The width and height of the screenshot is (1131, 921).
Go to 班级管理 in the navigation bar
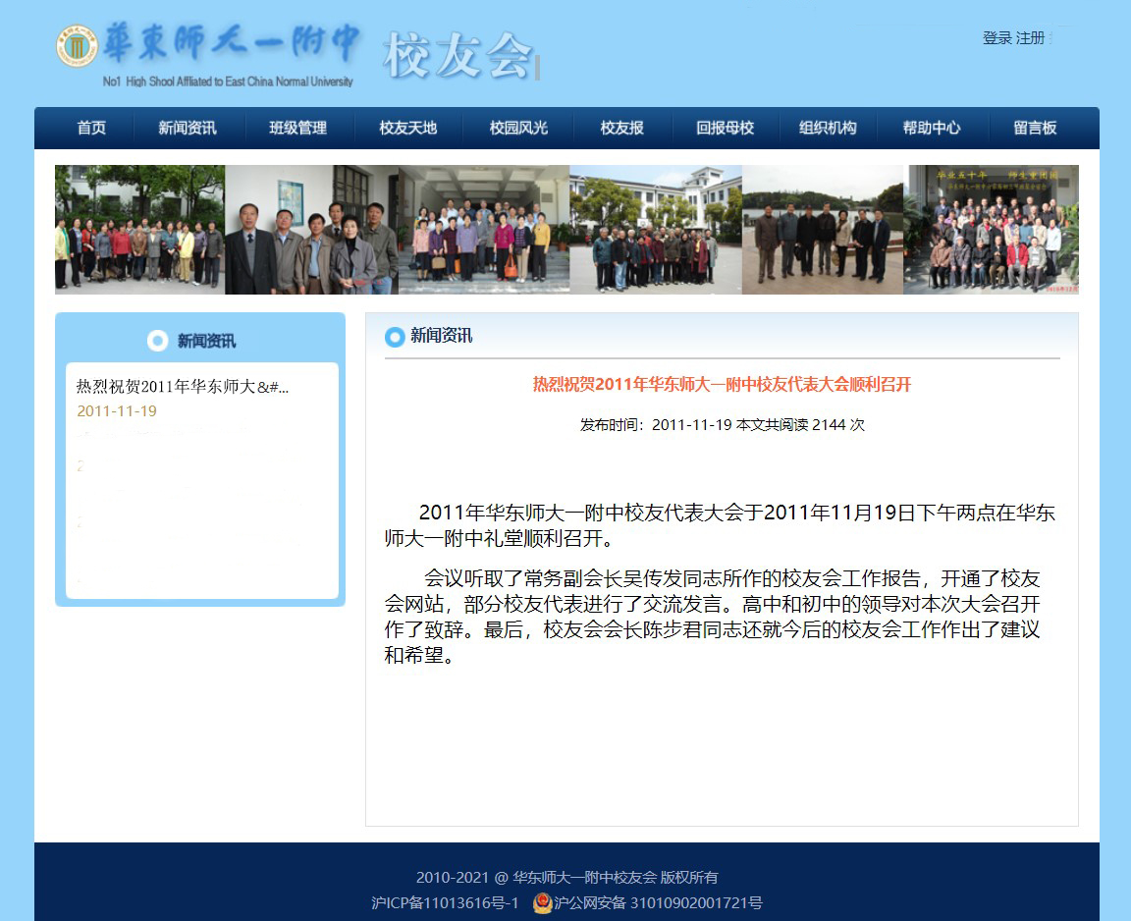point(297,129)
